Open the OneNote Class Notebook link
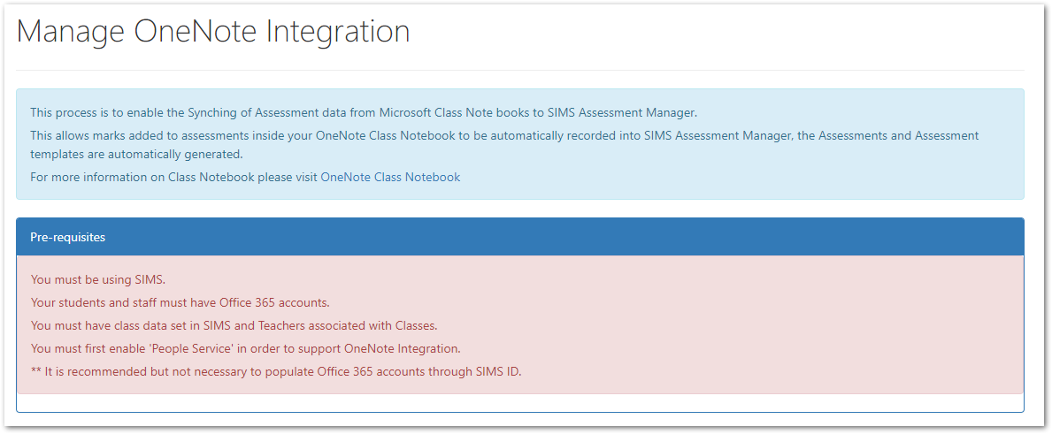 point(390,178)
